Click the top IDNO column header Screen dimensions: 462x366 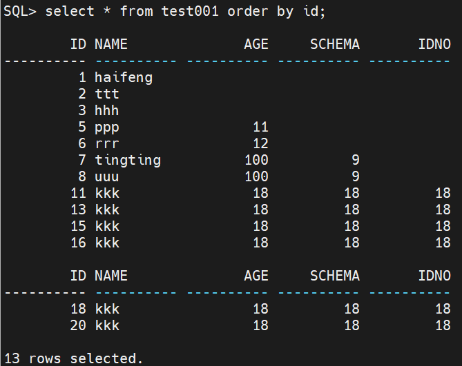click(x=434, y=44)
